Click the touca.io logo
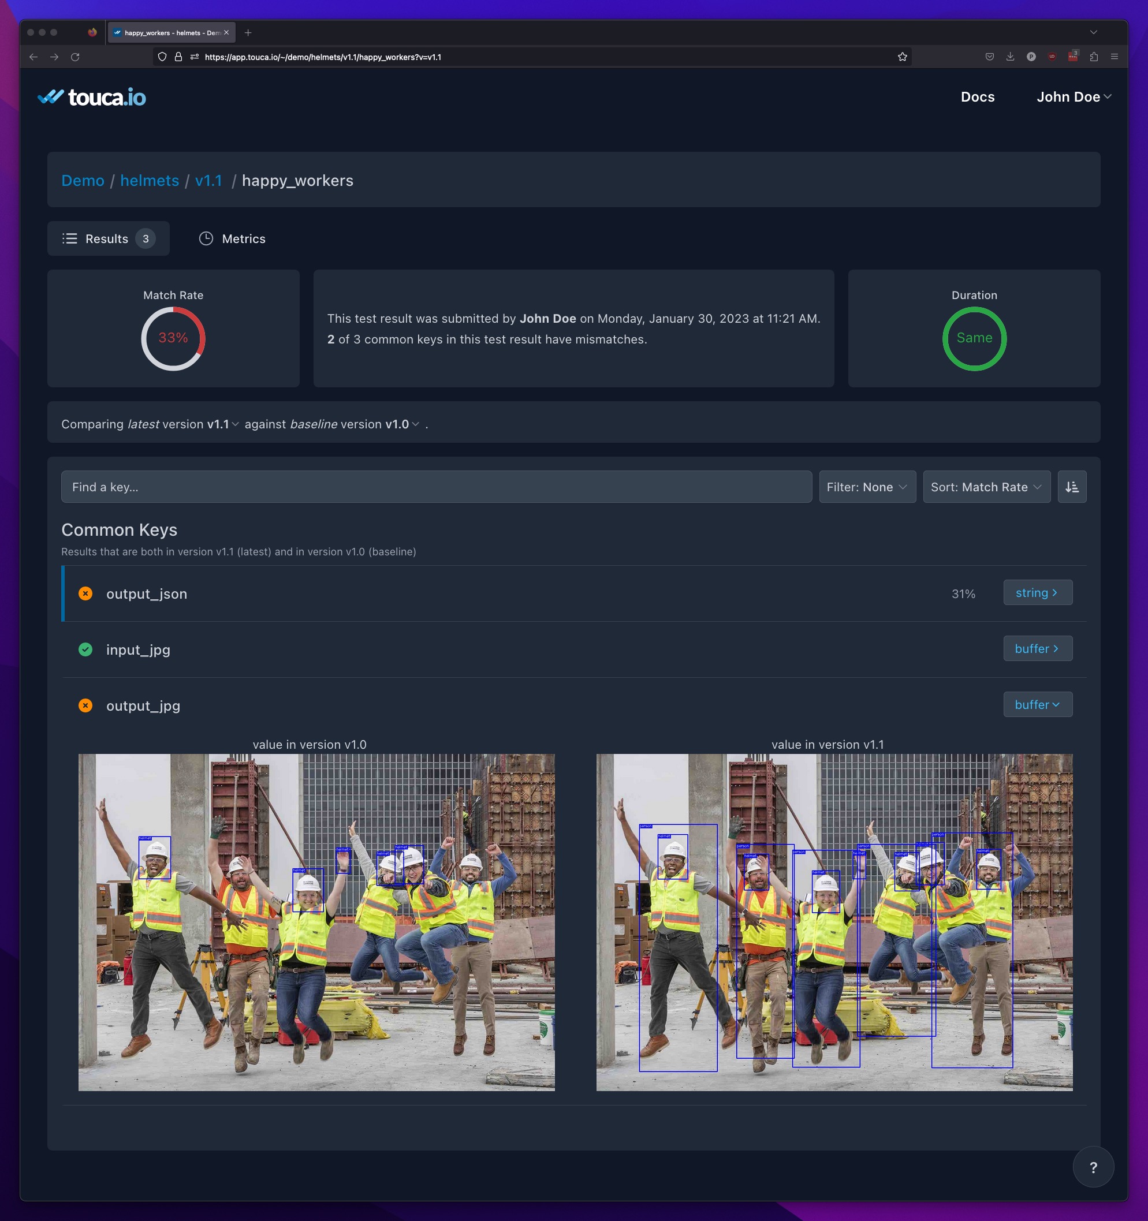The height and width of the screenshot is (1221, 1148). tap(91, 97)
